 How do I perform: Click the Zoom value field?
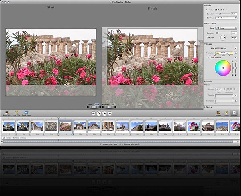[97, 104]
